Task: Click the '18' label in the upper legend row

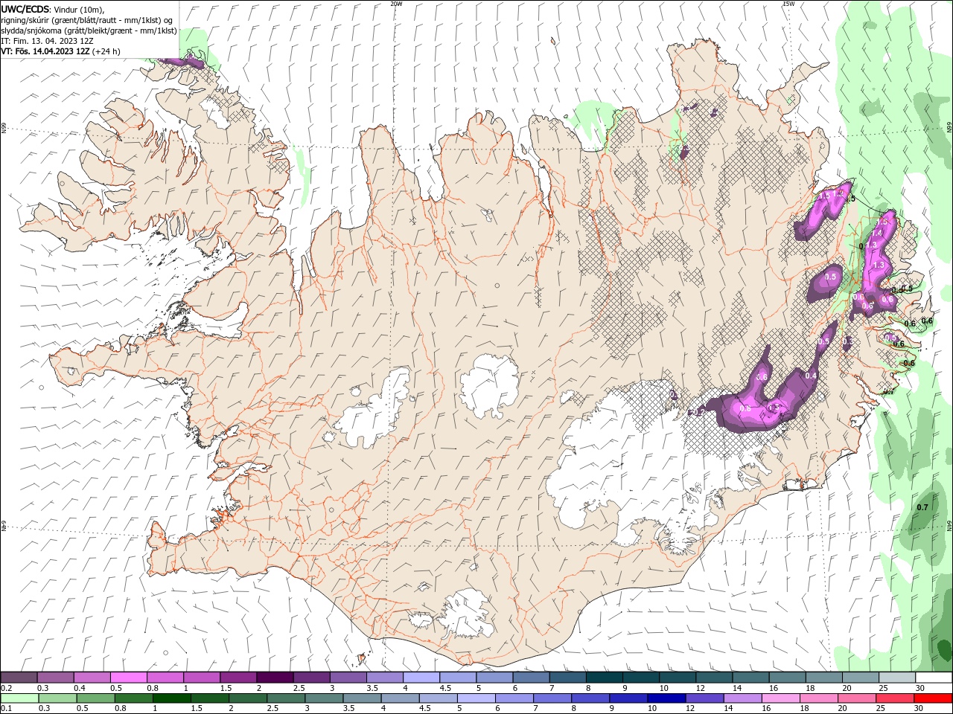Action: [809, 689]
